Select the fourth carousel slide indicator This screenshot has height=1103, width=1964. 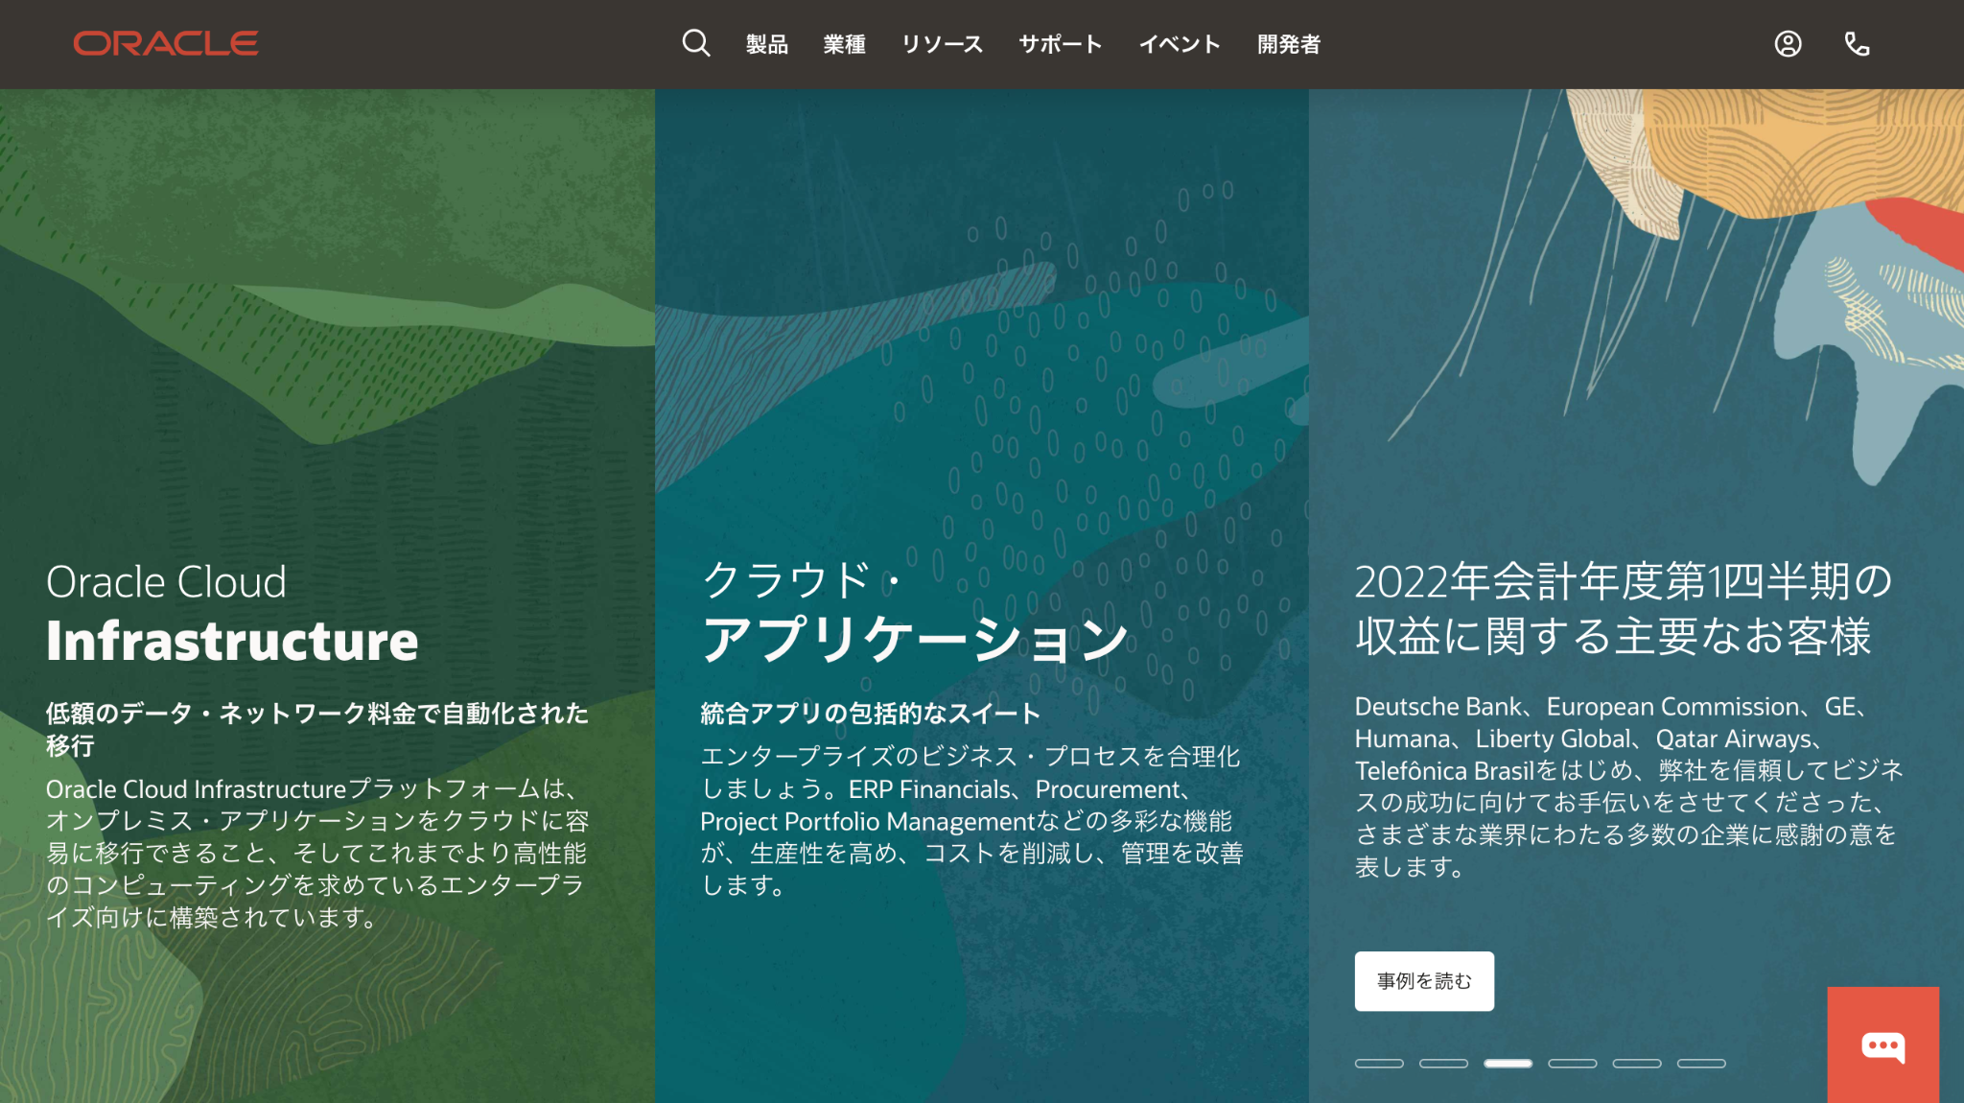pos(1572,1063)
